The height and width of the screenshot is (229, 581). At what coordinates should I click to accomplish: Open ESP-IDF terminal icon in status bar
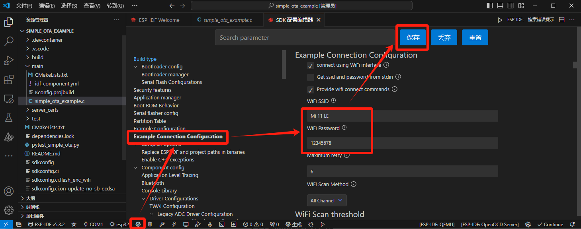221,224
